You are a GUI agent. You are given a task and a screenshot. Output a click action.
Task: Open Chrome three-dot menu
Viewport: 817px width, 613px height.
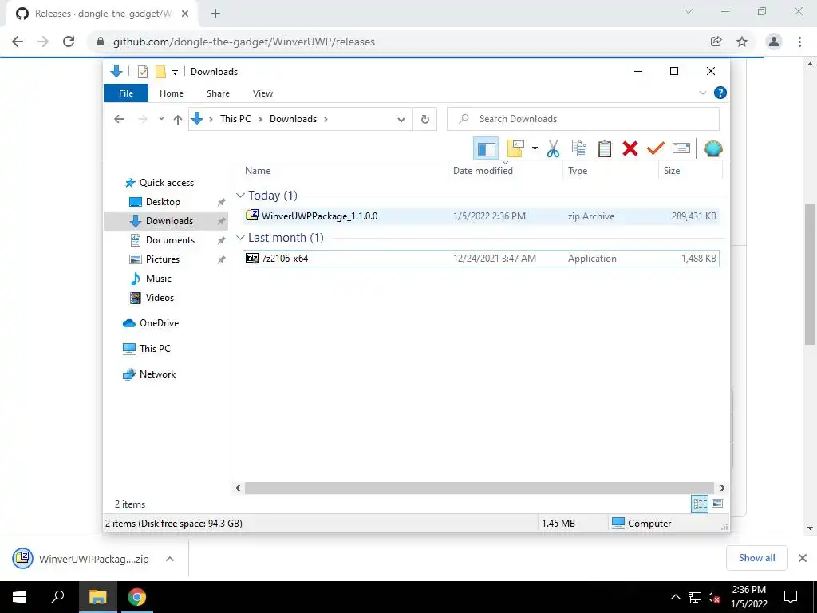[799, 42]
